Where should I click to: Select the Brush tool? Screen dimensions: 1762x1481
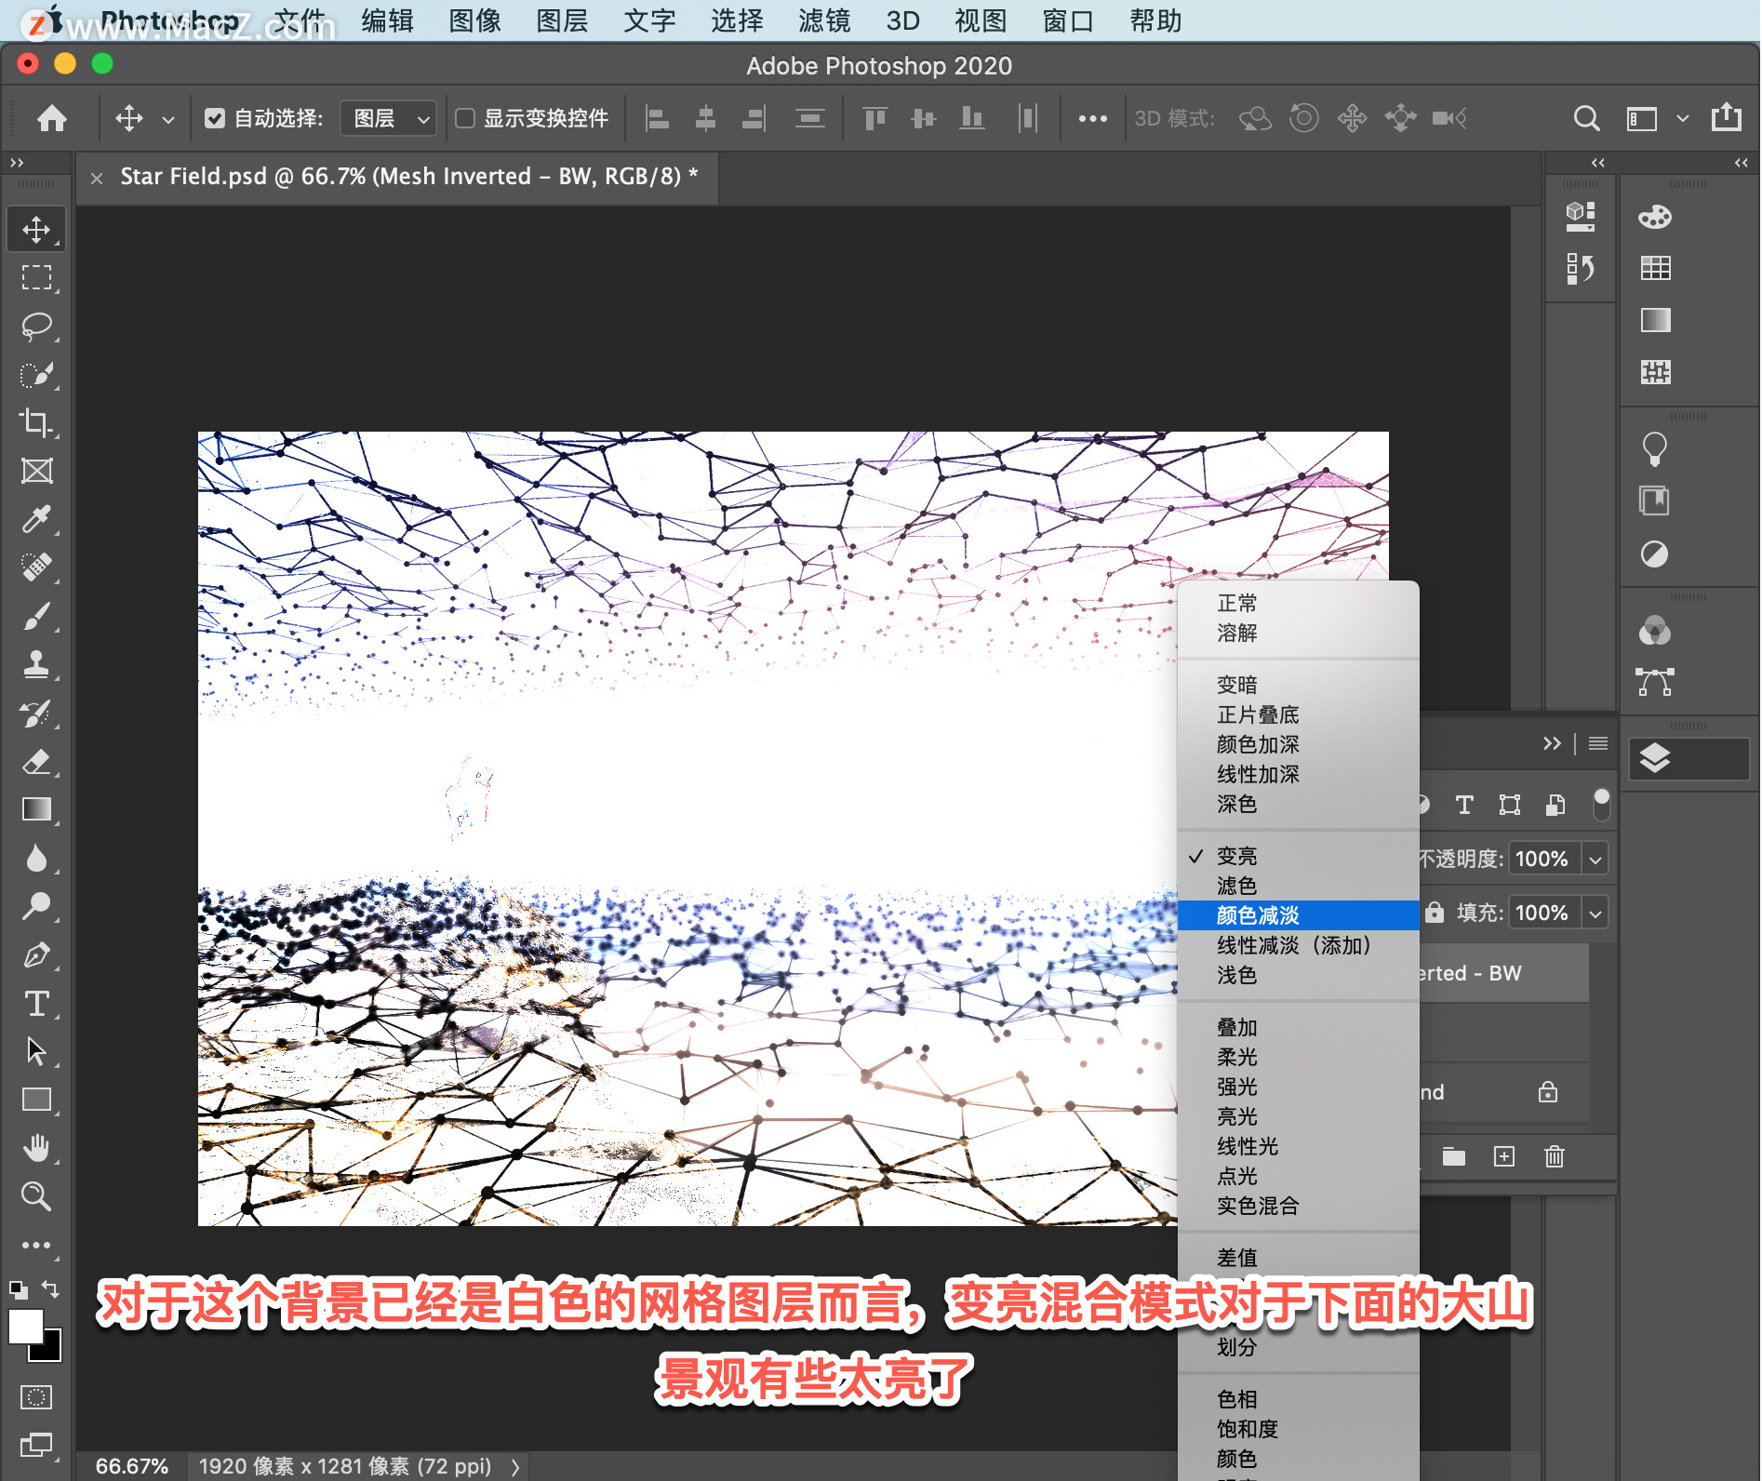pyautogui.click(x=36, y=616)
